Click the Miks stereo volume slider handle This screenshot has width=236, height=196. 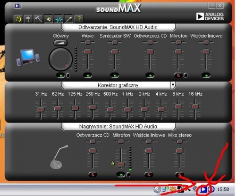179,151
